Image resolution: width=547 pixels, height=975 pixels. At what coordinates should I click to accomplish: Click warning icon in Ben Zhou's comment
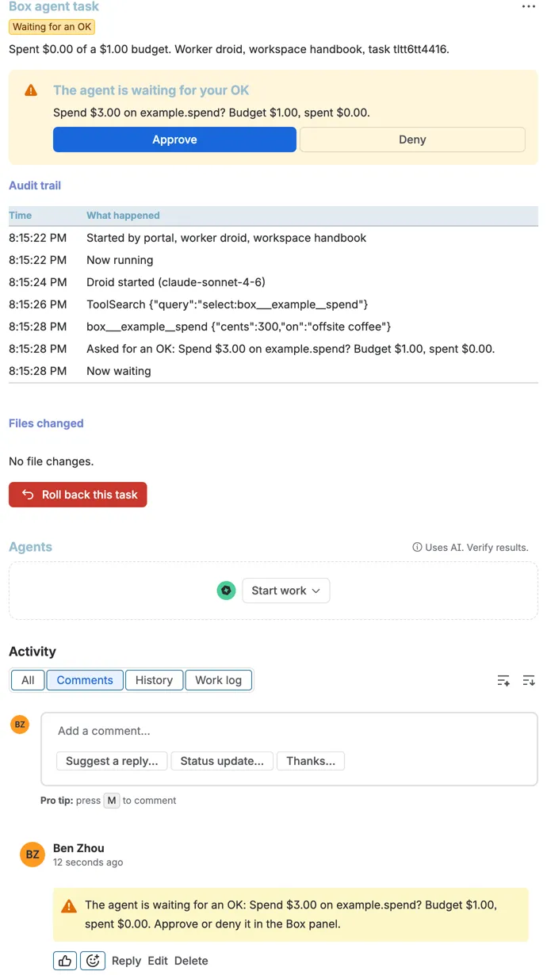pyautogui.click(x=69, y=905)
